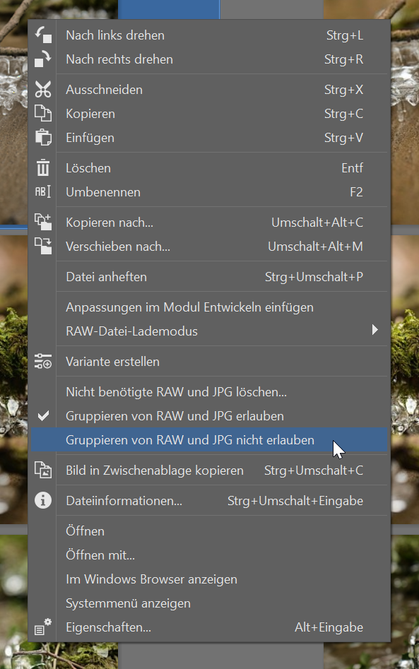419x669 pixels.
Task: Click the clipboard icon for Bild in Zwischenablage
Action: tap(42, 468)
